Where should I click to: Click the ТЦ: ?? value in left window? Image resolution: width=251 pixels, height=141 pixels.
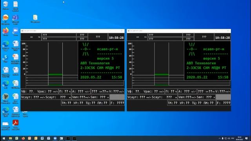(91, 103)
